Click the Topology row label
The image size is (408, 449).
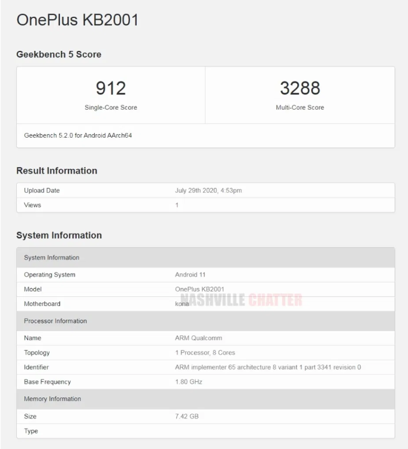[x=37, y=353]
